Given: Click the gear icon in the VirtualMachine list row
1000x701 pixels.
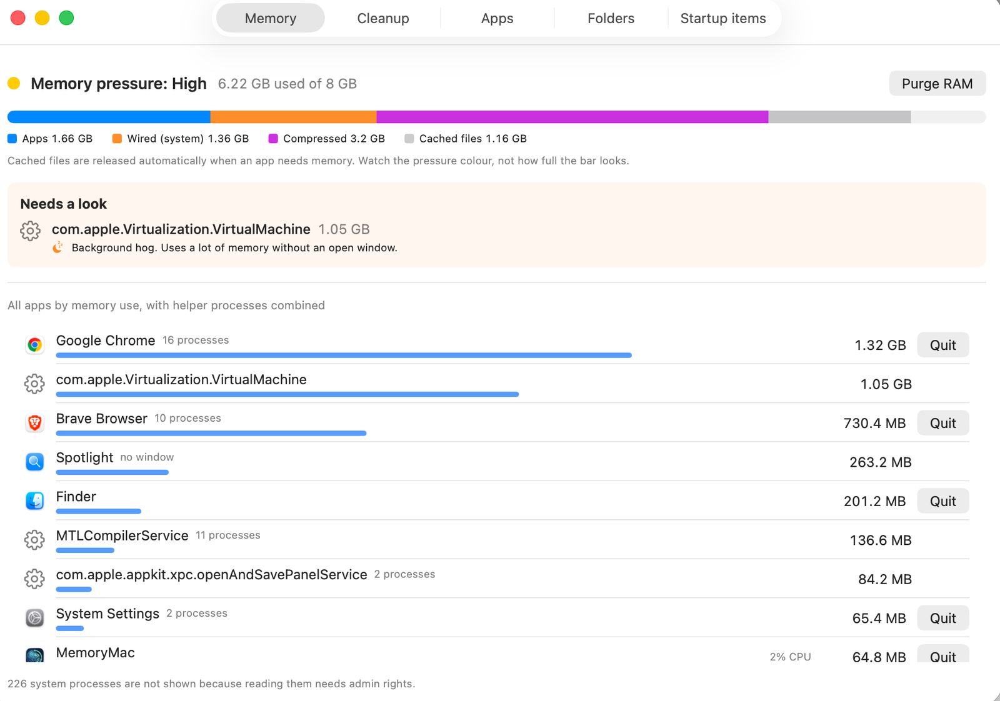Looking at the screenshot, I should pos(34,384).
